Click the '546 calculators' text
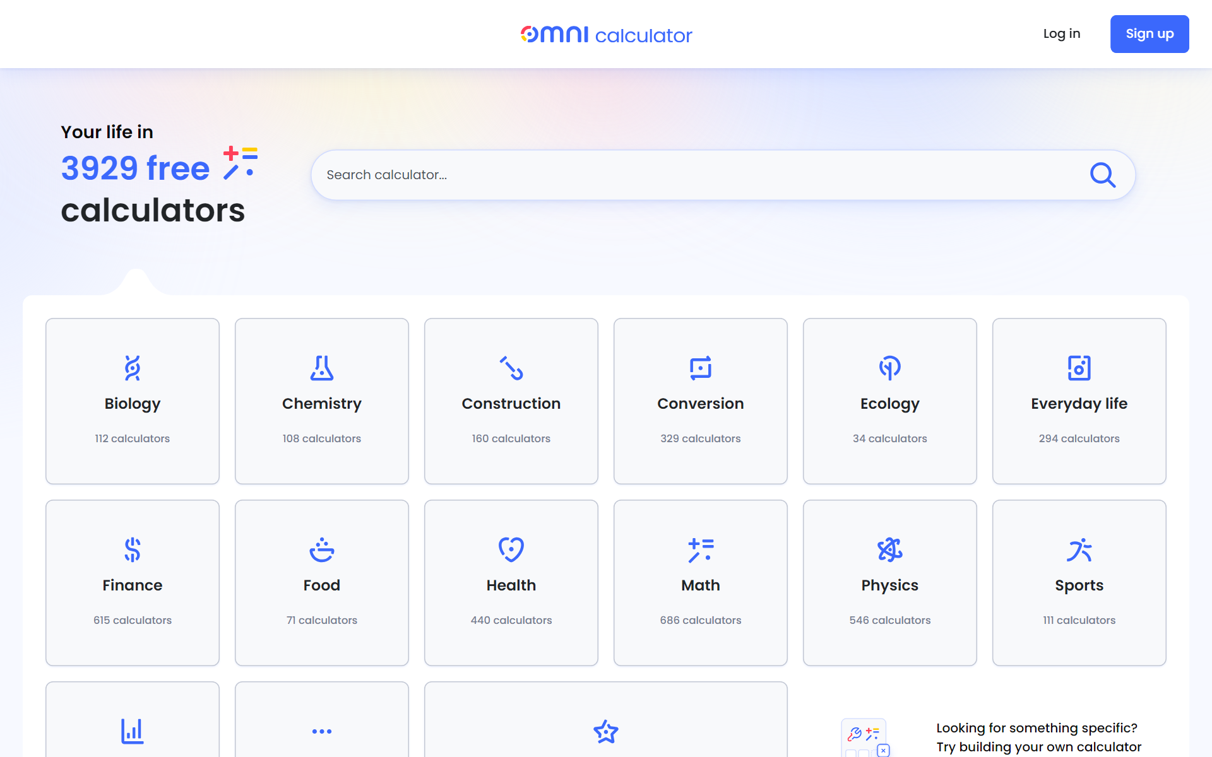 pyautogui.click(x=890, y=620)
